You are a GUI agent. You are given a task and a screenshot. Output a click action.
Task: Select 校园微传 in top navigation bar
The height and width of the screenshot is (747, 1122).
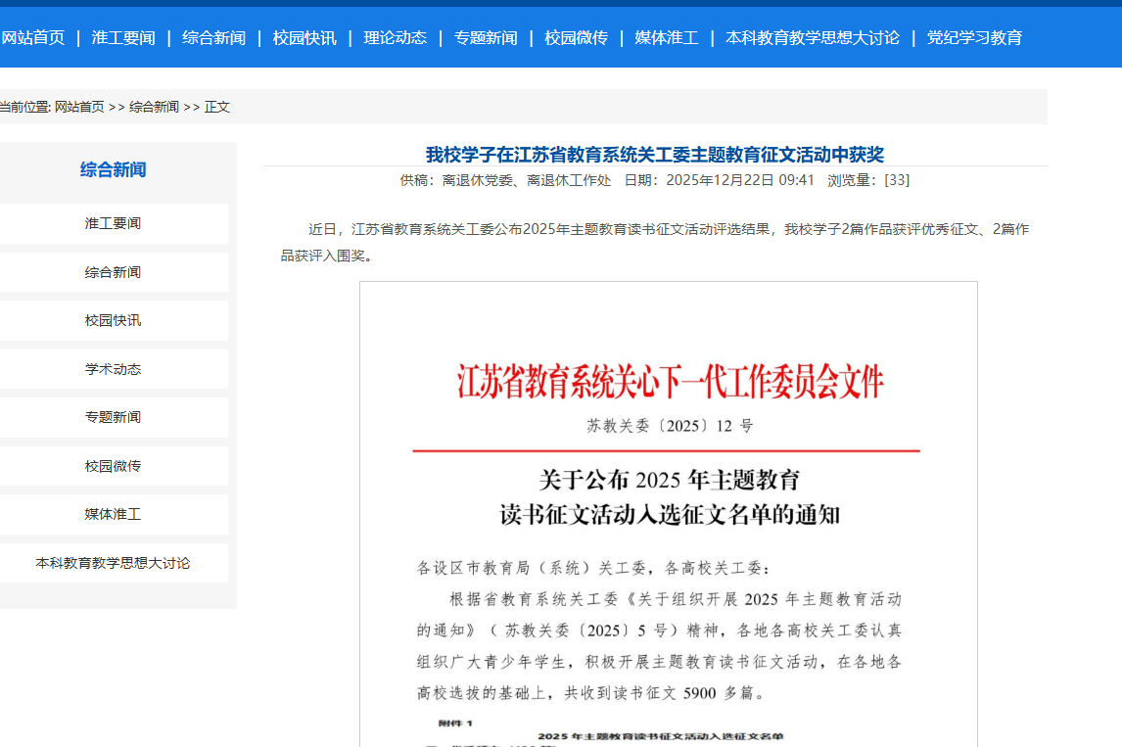pyautogui.click(x=576, y=38)
